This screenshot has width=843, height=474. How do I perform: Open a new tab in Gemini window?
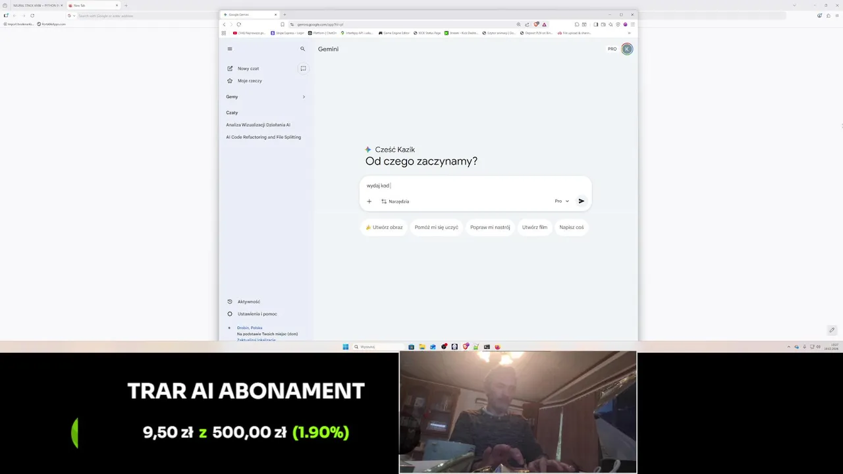285,14
